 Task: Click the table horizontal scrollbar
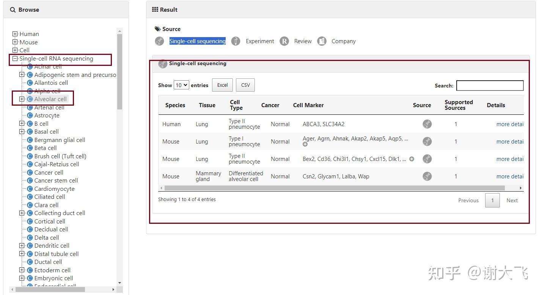tap(334, 188)
